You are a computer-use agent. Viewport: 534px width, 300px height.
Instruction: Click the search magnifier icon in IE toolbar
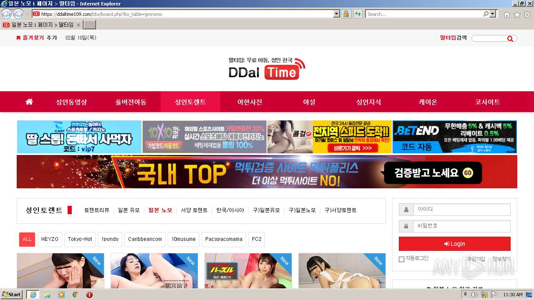click(486, 14)
